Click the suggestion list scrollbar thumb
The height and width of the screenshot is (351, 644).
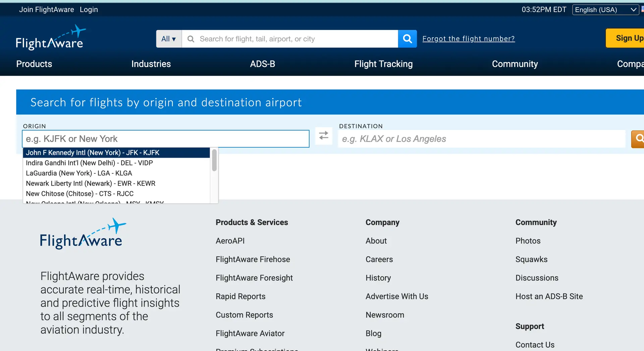pos(214,160)
